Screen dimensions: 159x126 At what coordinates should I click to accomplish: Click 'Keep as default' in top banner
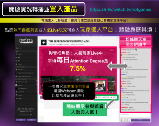[85, 35]
